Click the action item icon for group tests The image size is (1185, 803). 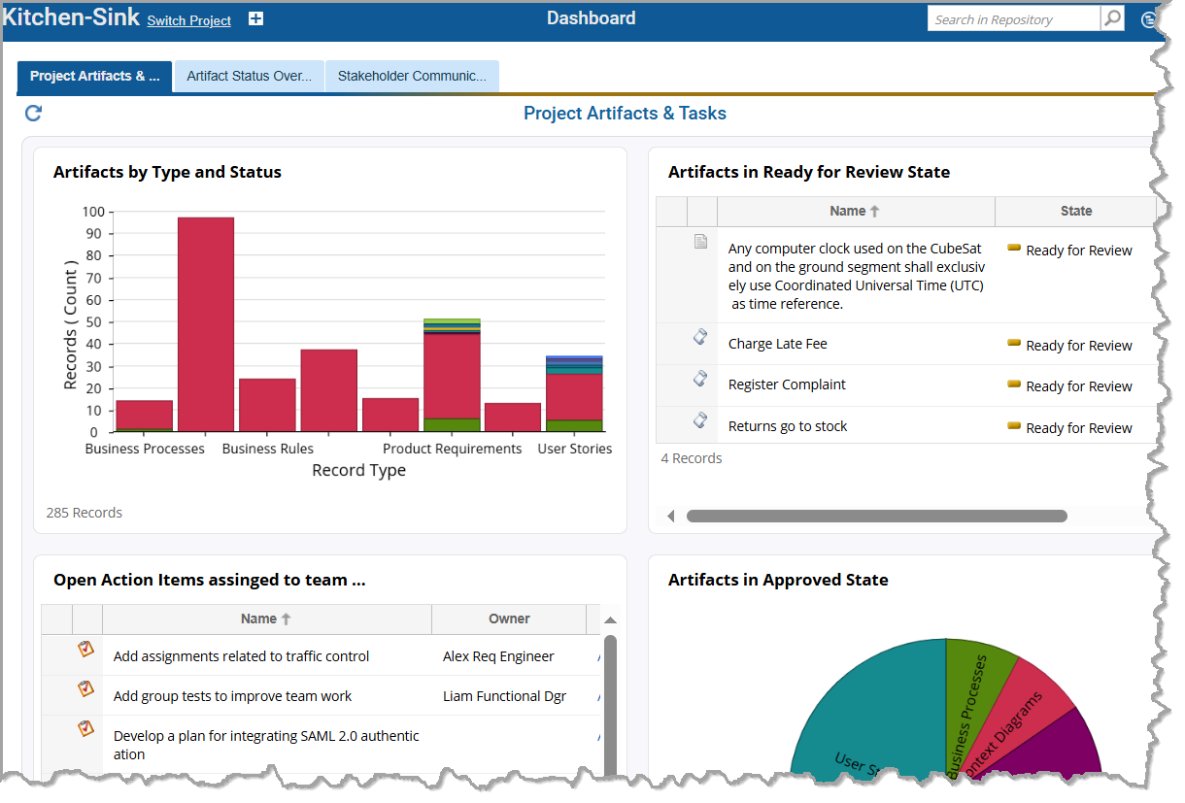pos(86,688)
